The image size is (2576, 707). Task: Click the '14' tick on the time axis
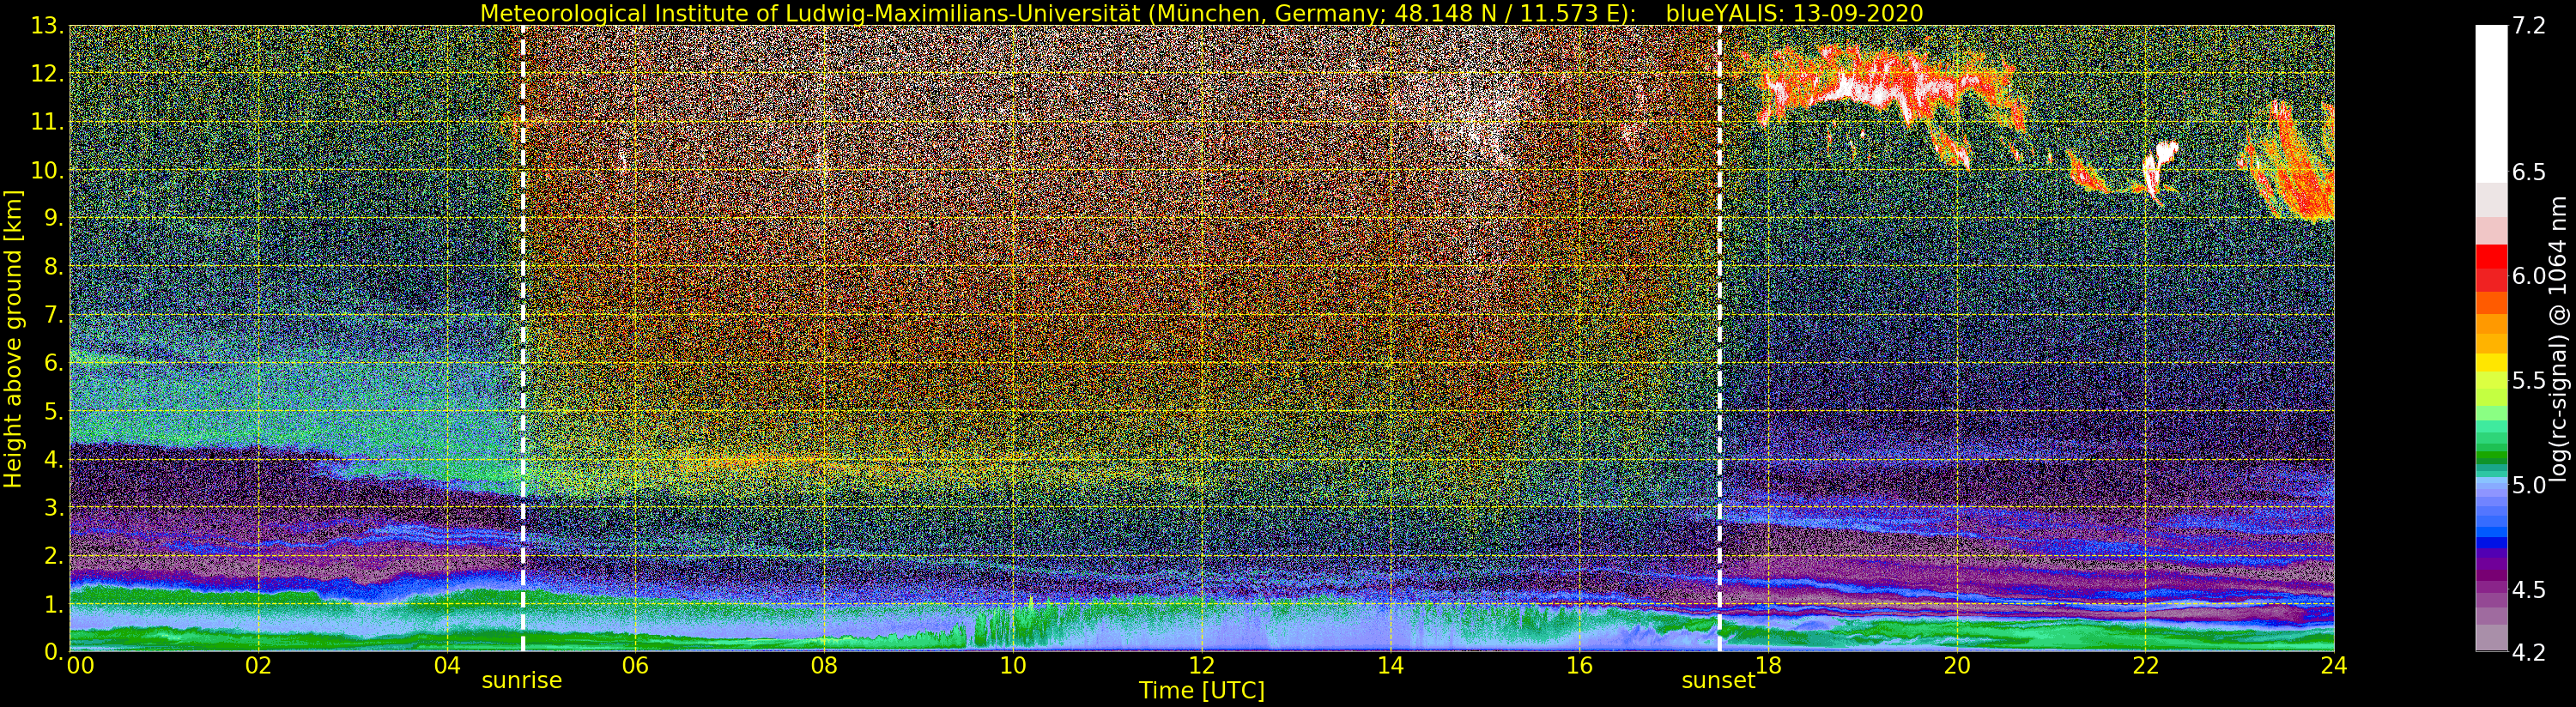click(1390, 665)
